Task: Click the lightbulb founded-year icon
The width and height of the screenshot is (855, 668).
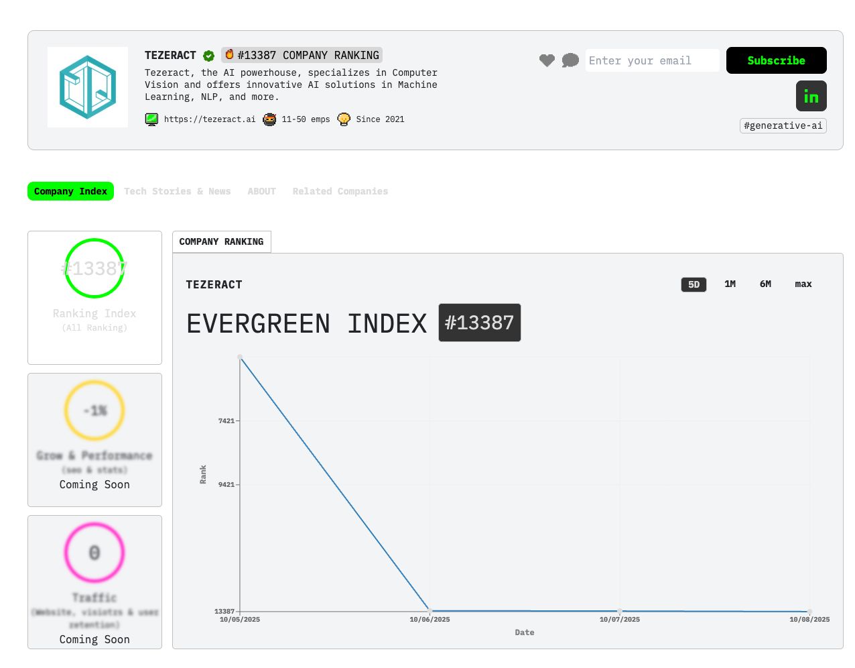Action: pyautogui.click(x=344, y=119)
